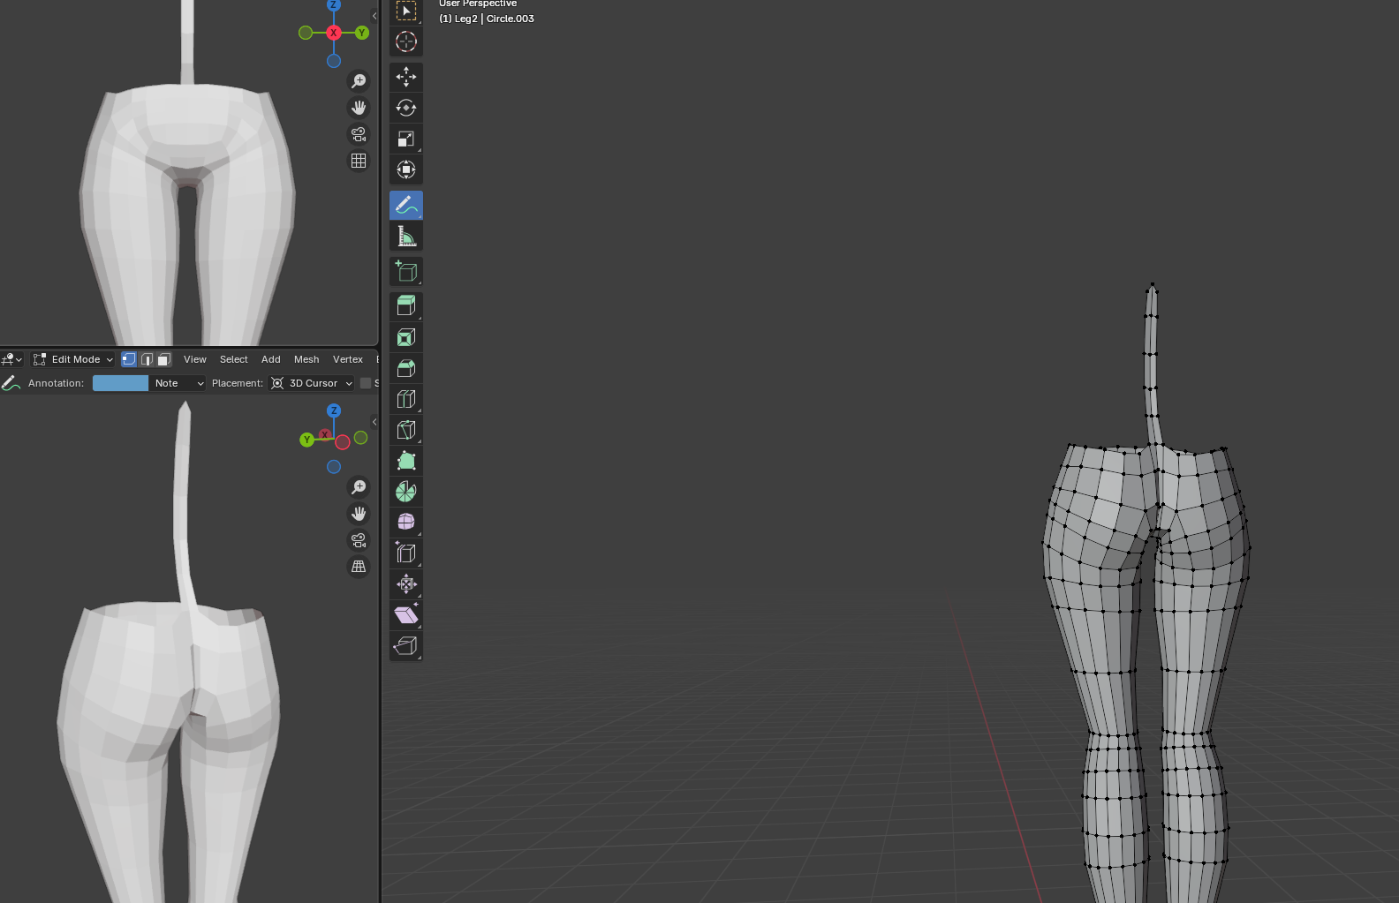Open the Mesh menu
The height and width of the screenshot is (903, 1399).
[x=306, y=359]
